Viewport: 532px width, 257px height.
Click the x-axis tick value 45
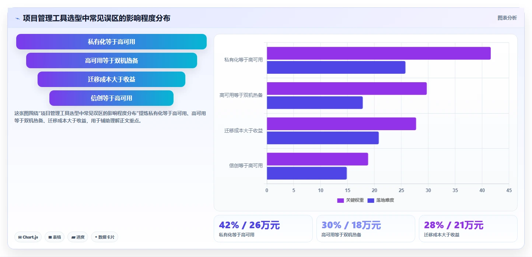click(509, 190)
